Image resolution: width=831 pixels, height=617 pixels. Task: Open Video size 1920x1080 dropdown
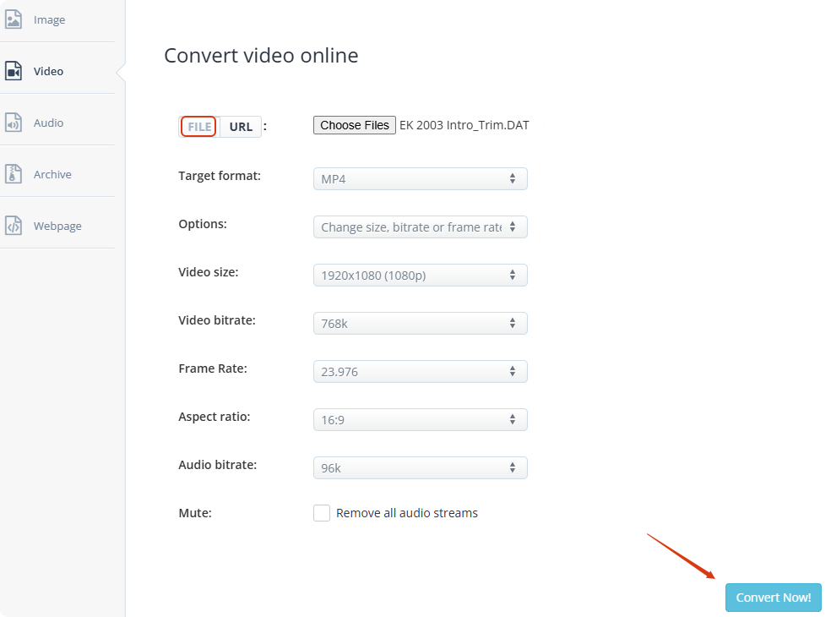click(x=420, y=276)
